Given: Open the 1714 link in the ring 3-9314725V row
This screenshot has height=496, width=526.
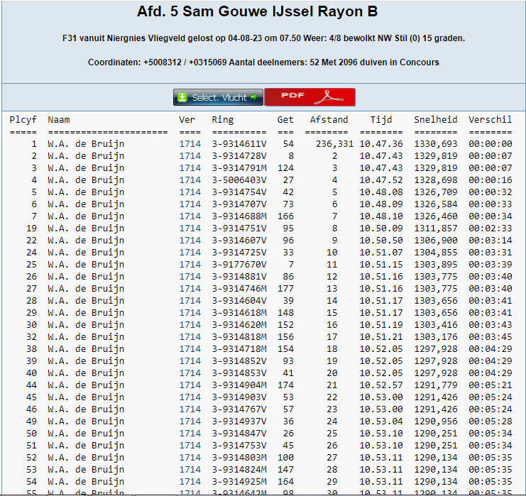Looking at the screenshot, I should click(190, 253).
